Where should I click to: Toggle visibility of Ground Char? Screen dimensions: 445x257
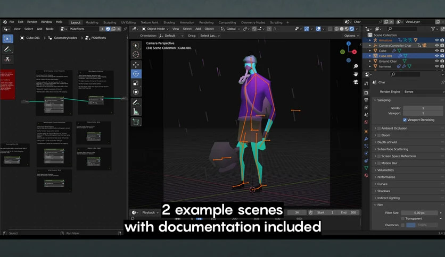(x=437, y=61)
